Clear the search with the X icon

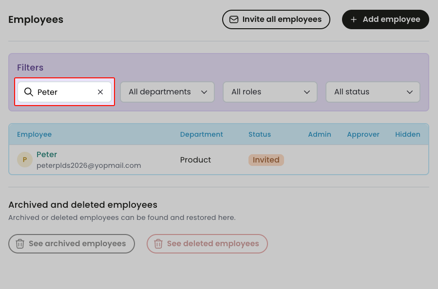(100, 92)
